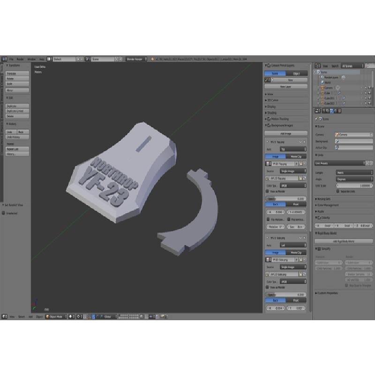Select the Render tab icon in properties header

(x=324, y=111)
